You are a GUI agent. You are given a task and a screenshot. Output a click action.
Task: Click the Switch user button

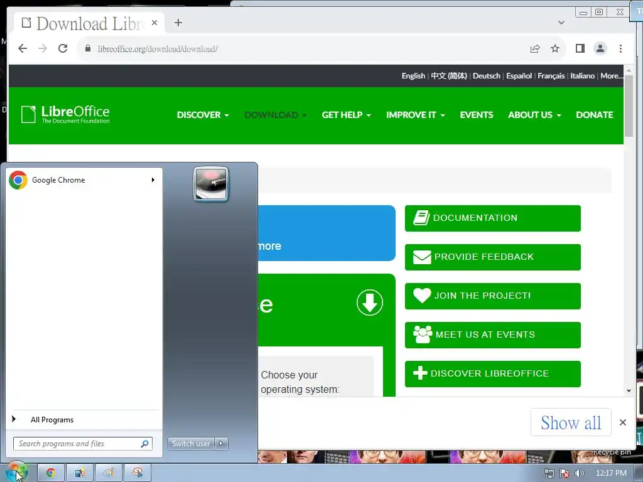[x=191, y=444]
